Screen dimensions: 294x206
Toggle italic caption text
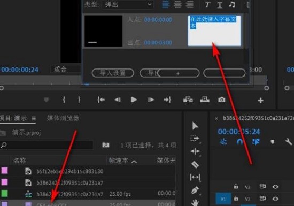click(x=207, y=5)
